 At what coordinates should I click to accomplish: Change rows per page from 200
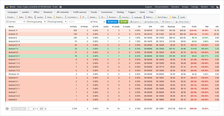[43, 109]
